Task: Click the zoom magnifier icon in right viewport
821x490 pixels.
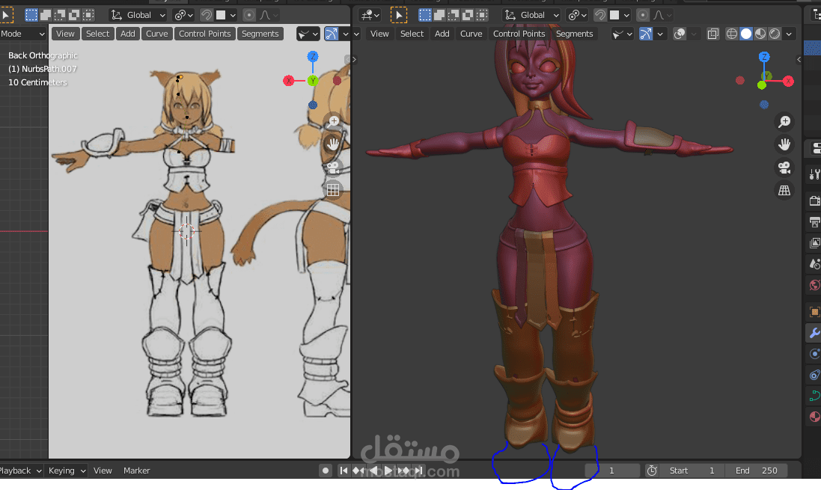Action: 784,121
